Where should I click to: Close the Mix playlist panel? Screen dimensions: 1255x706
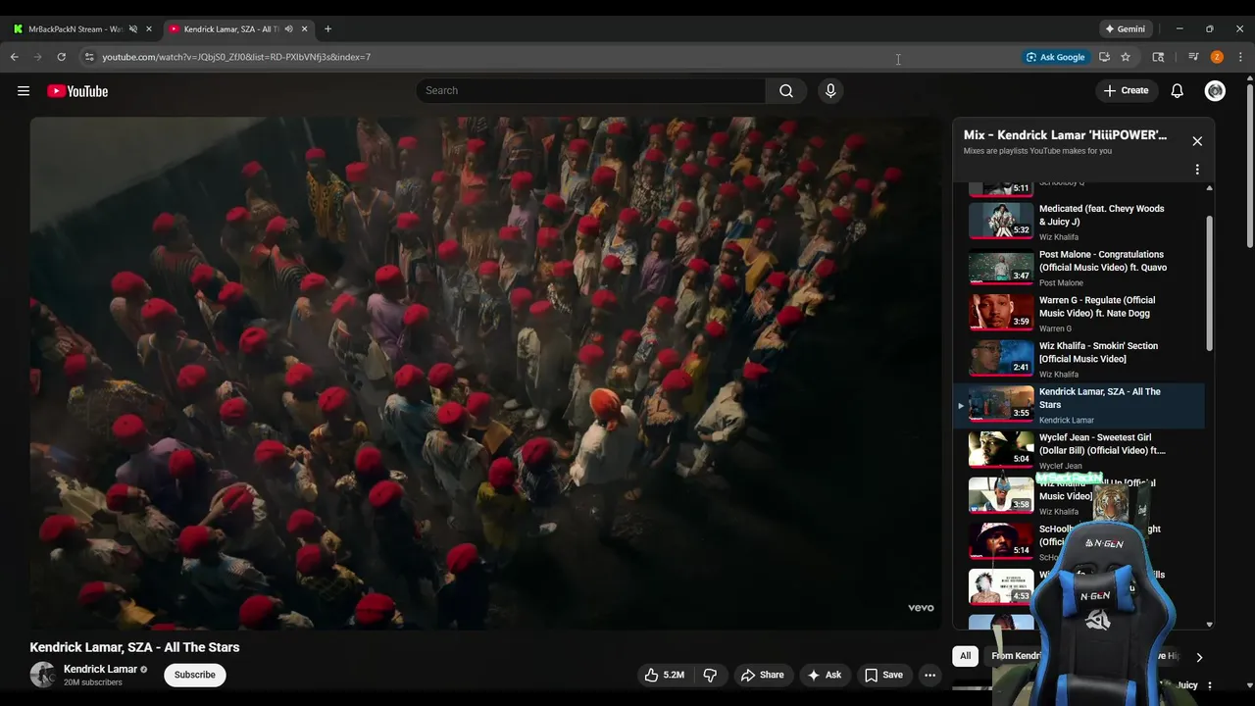click(1197, 141)
